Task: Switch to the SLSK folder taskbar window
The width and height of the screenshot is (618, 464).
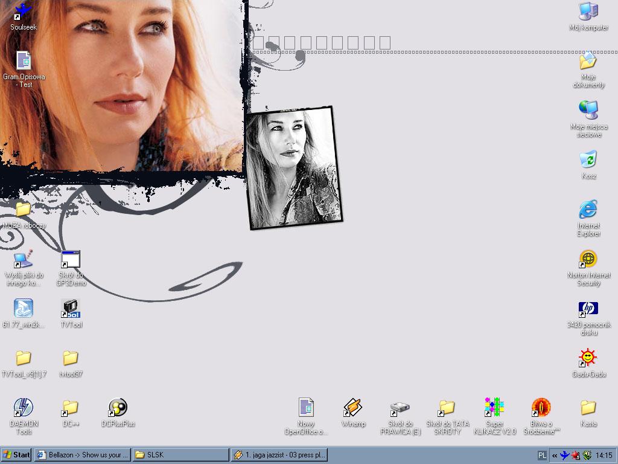Action: (180, 455)
